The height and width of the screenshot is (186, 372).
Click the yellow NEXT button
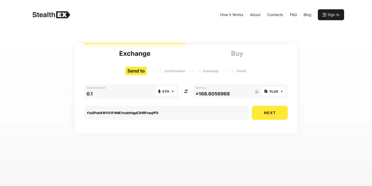(270, 113)
